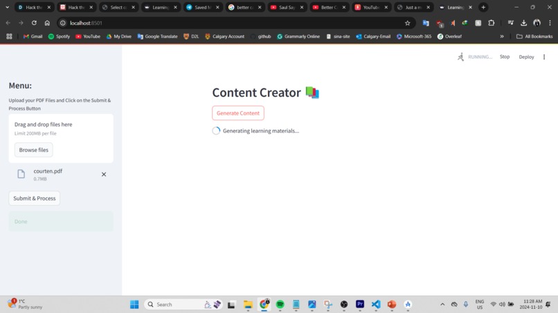Open the Chrome downloads icon
Image resolution: width=558 pixels, height=313 pixels.
click(x=524, y=23)
